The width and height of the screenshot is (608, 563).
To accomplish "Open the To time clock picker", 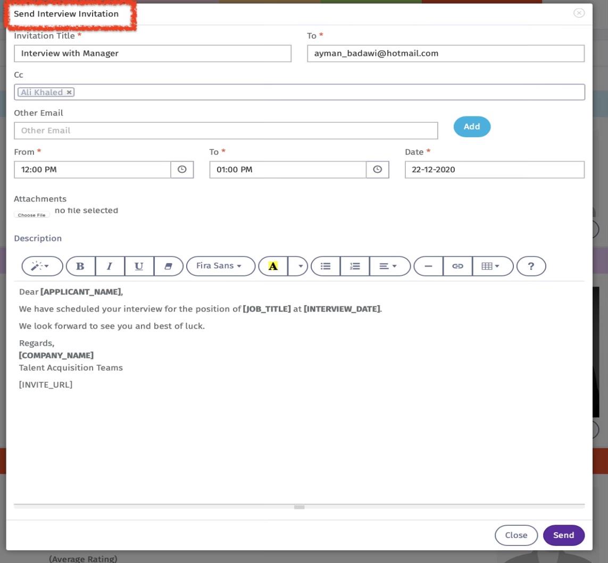I will [377, 170].
